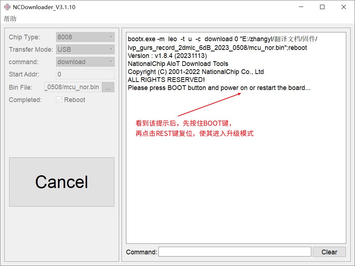Image resolution: width=355 pixels, height=266 pixels.
Task: Open the 帮助 help menu
Action: (10, 19)
